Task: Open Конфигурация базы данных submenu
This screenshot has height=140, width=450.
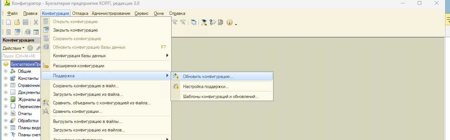Action: pos(106,56)
